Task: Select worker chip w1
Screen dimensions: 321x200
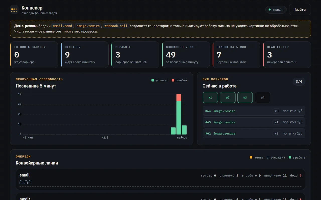Action: click(210, 97)
